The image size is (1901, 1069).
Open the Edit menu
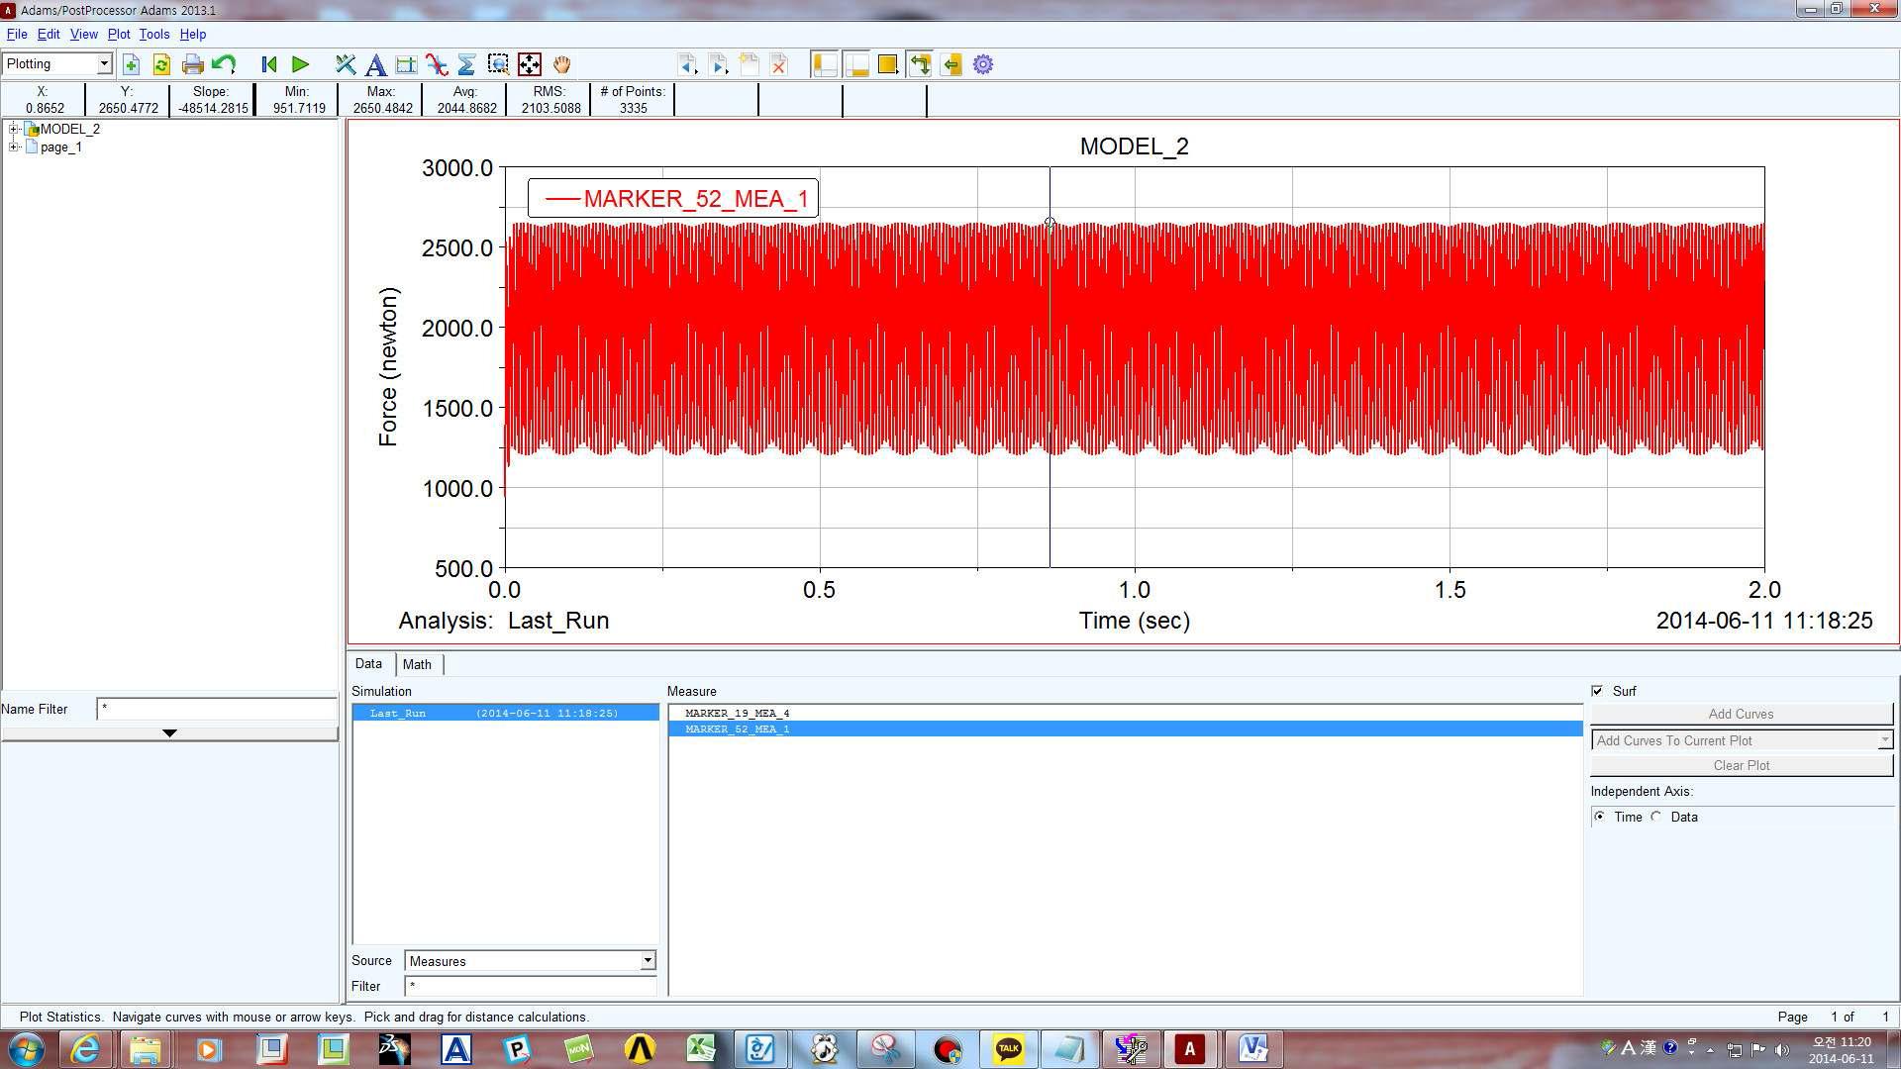click(49, 34)
